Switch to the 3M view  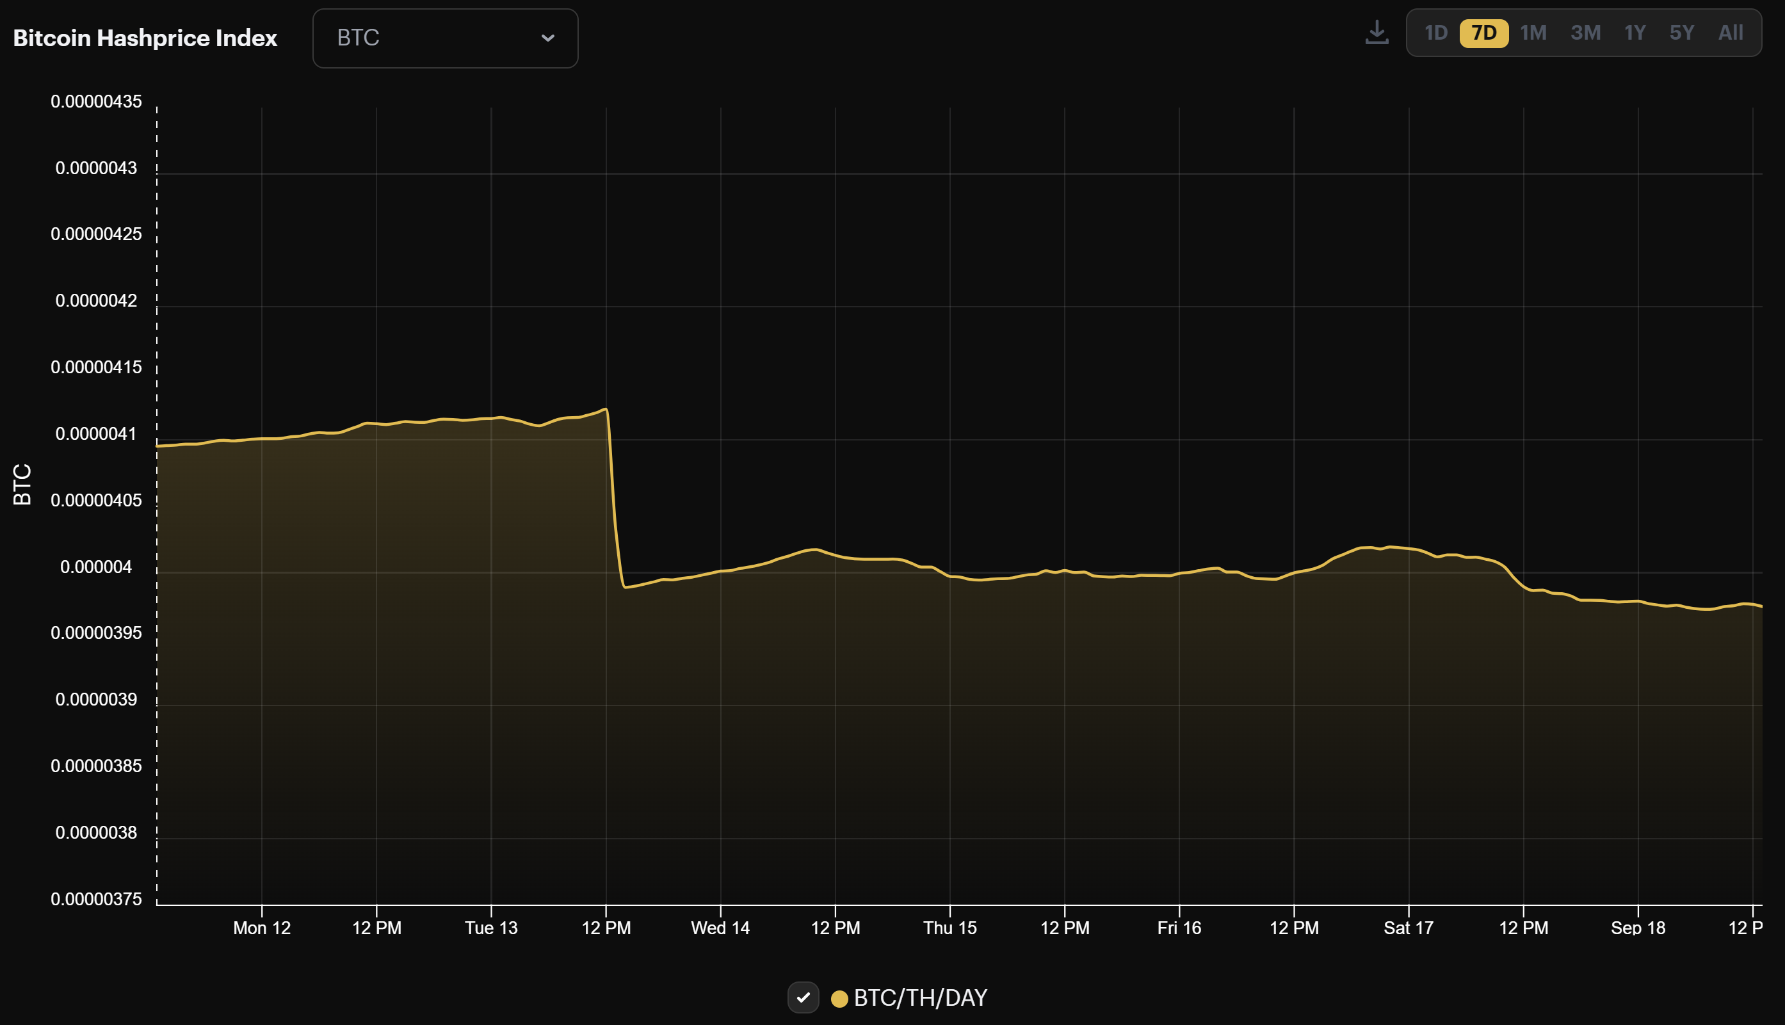point(1585,31)
